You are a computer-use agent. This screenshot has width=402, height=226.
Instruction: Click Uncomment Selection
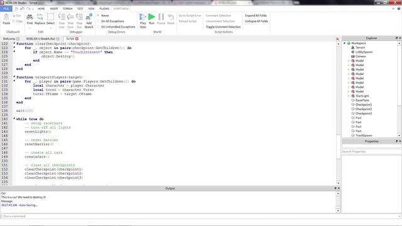[x=220, y=21]
